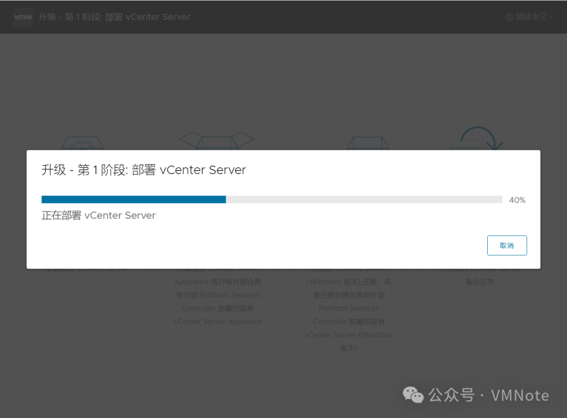Select the Windows 版本 migration description text
The height and width of the screenshot is (418, 567).
coord(349,315)
